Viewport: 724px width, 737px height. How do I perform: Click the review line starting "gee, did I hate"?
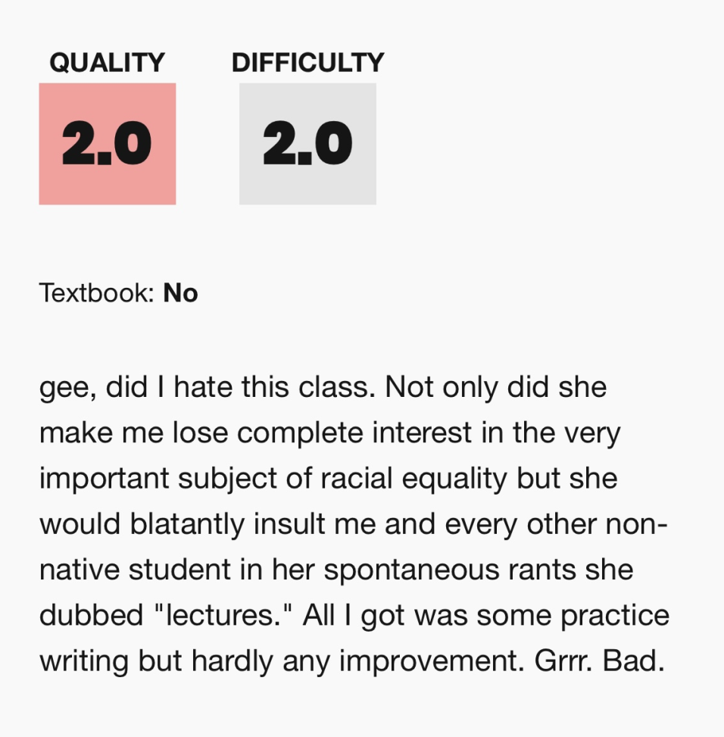click(x=323, y=389)
